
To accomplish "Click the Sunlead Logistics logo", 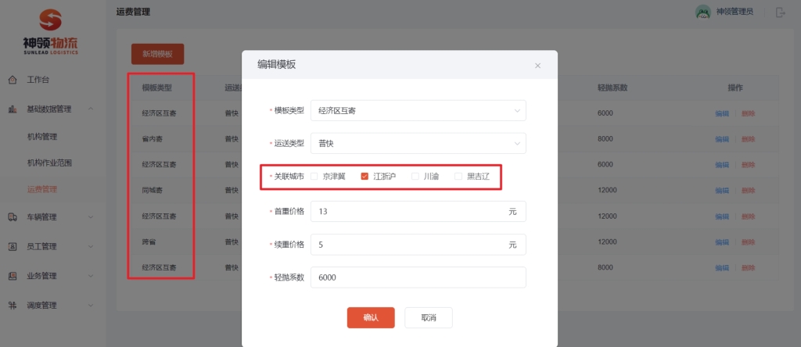I will point(51,31).
